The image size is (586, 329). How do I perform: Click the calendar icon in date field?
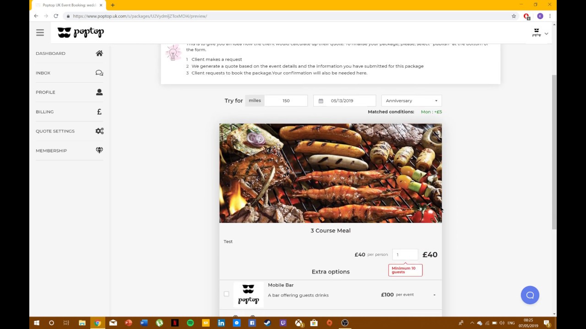[x=321, y=101]
